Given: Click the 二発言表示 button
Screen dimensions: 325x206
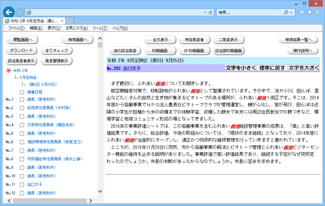Looking at the screenshot, I should point(229,40).
